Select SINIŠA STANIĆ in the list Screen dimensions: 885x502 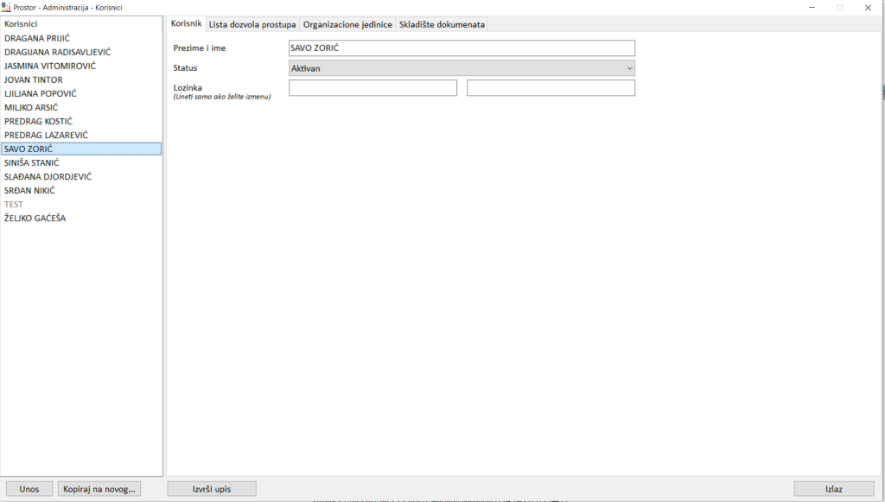click(32, 162)
